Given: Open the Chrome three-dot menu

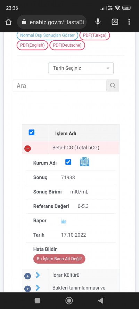Looking at the screenshot, I should tap(129, 22).
